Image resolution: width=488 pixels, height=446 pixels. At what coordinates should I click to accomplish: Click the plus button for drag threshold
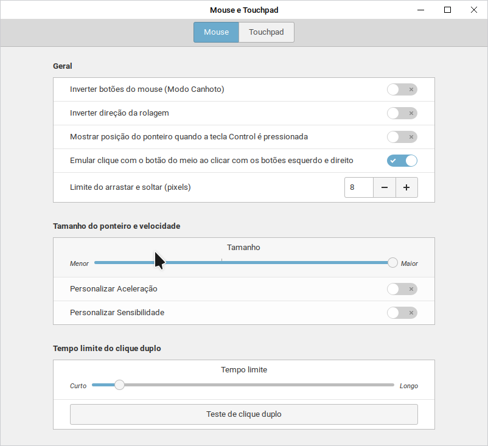pos(406,187)
